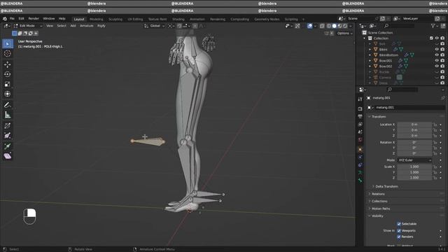The width and height of the screenshot is (448, 252).
Task: Open the Output properties tab
Action: (360, 117)
